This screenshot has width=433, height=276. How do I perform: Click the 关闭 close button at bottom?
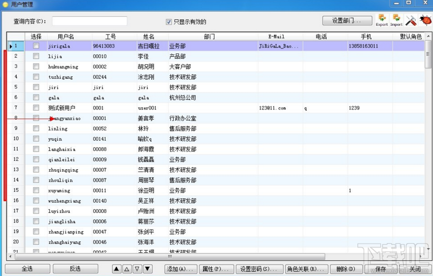[x=415, y=269]
